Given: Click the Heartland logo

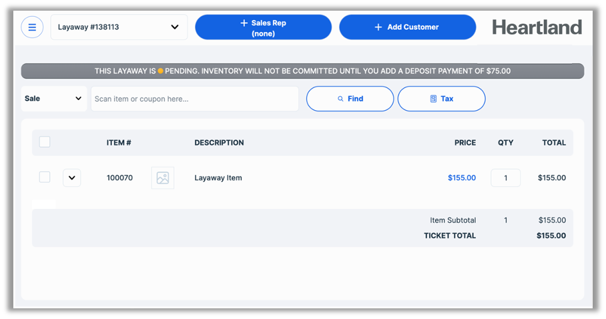Looking at the screenshot, I should pos(537,27).
